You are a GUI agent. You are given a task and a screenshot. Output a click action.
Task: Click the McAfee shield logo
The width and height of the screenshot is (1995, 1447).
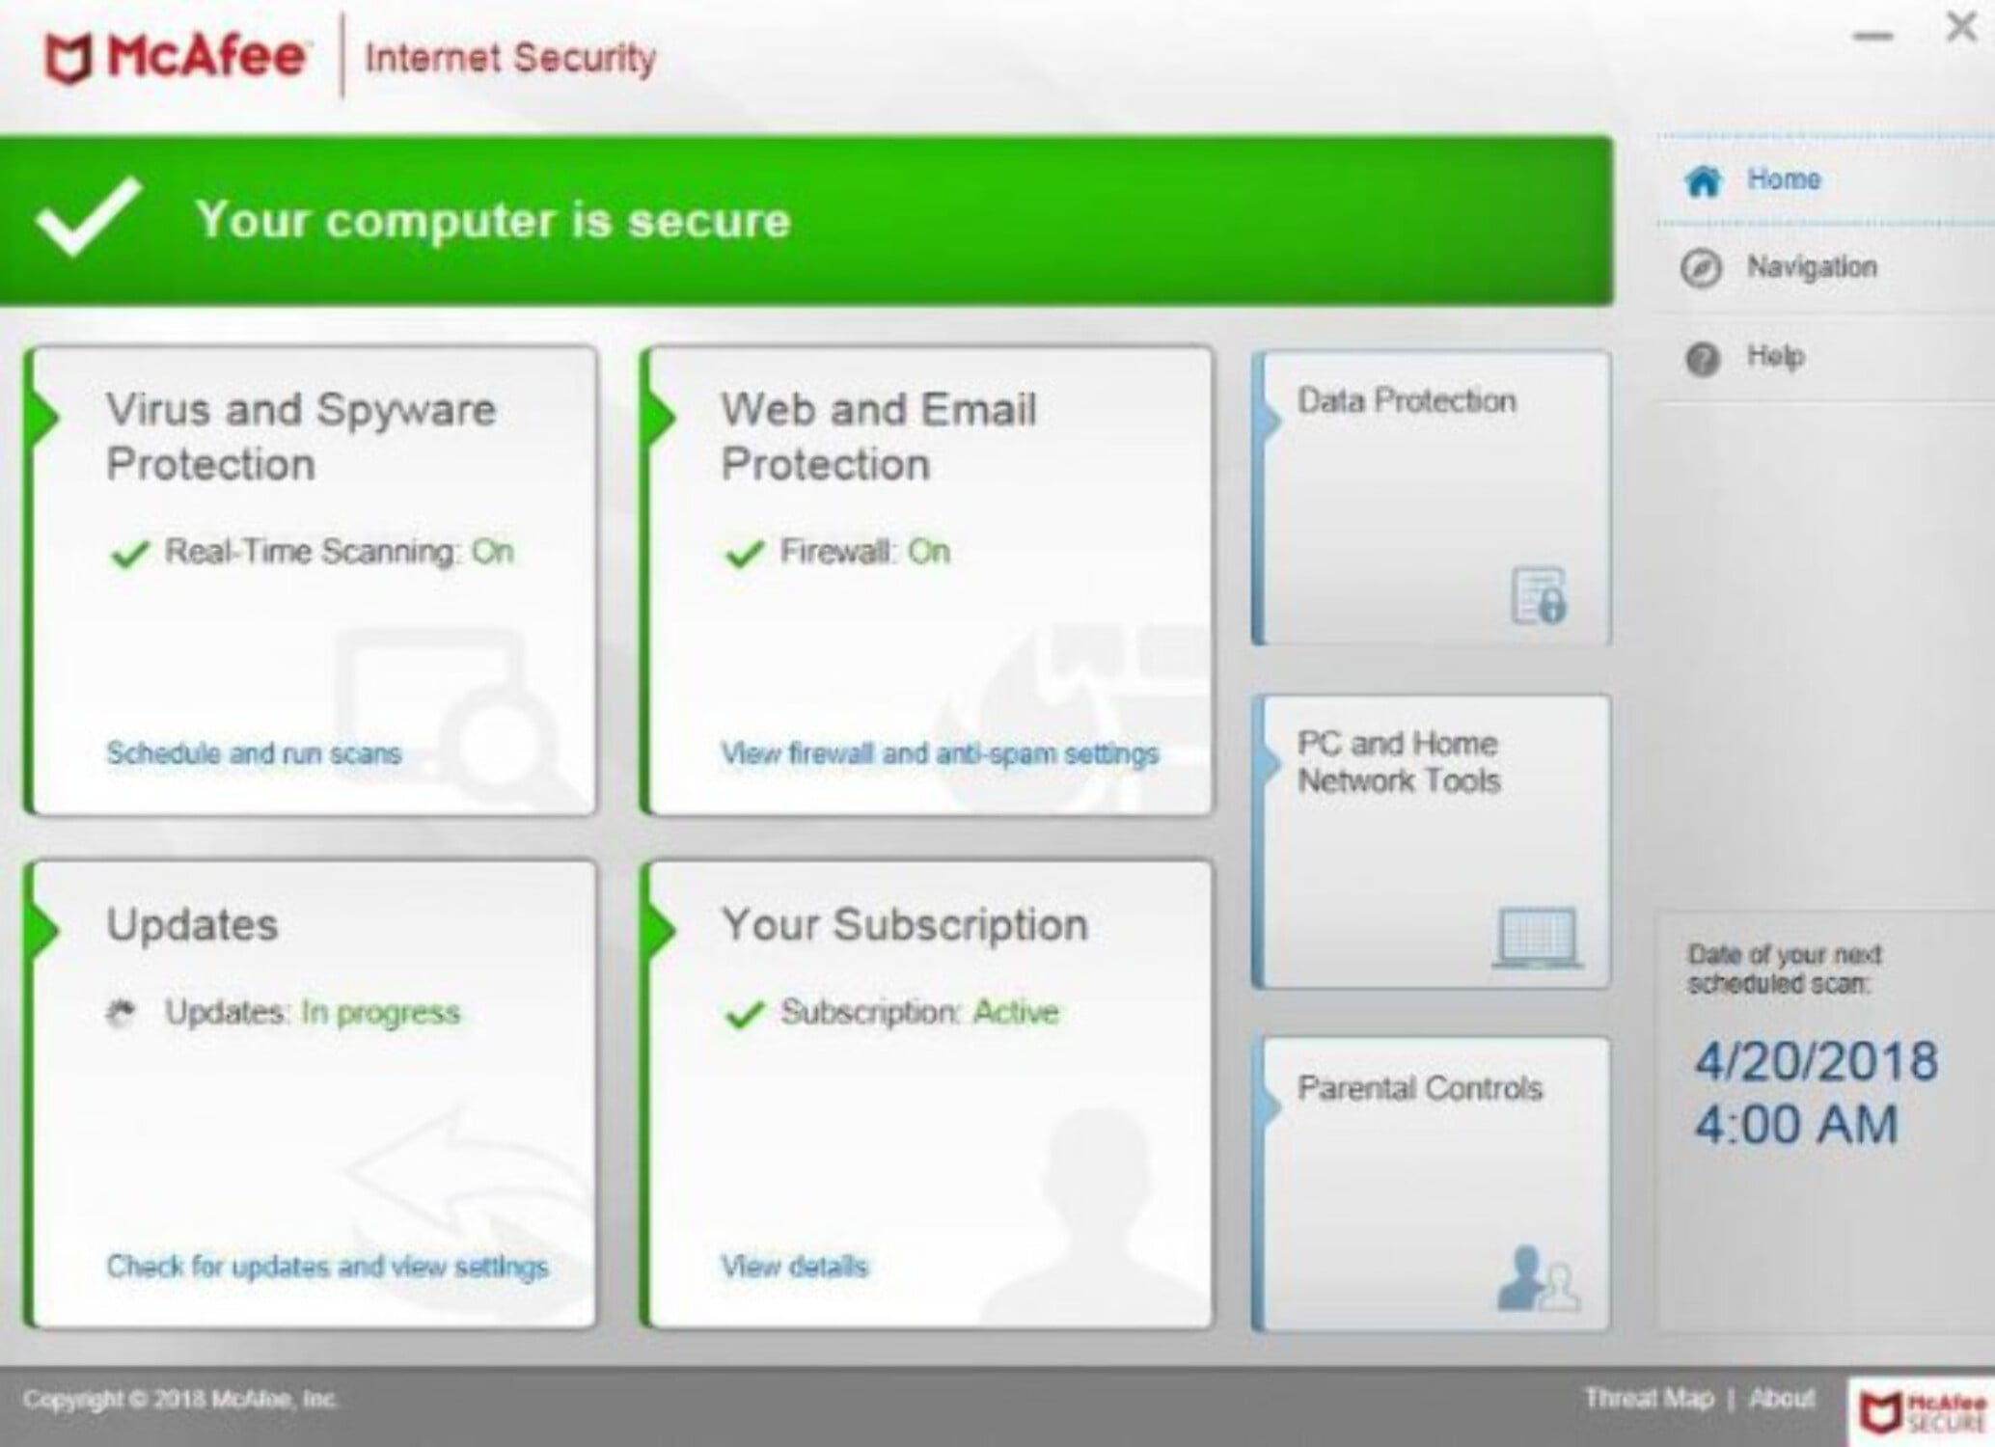click(x=68, y=59)
